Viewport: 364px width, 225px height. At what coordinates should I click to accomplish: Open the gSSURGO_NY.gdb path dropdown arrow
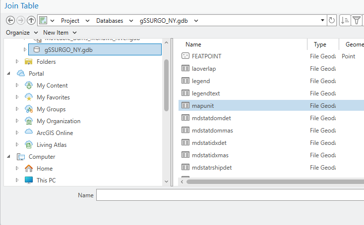pyautogui.click(x=196, y=21)
